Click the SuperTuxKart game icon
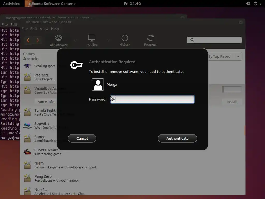 coord(27,152)
